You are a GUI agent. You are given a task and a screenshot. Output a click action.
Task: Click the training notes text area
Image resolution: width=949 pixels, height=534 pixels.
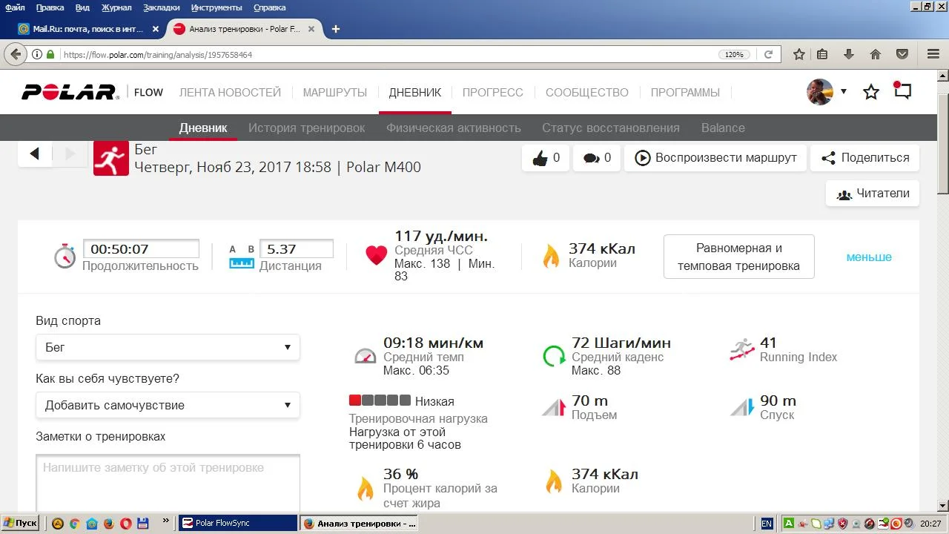tap(168, 482)
